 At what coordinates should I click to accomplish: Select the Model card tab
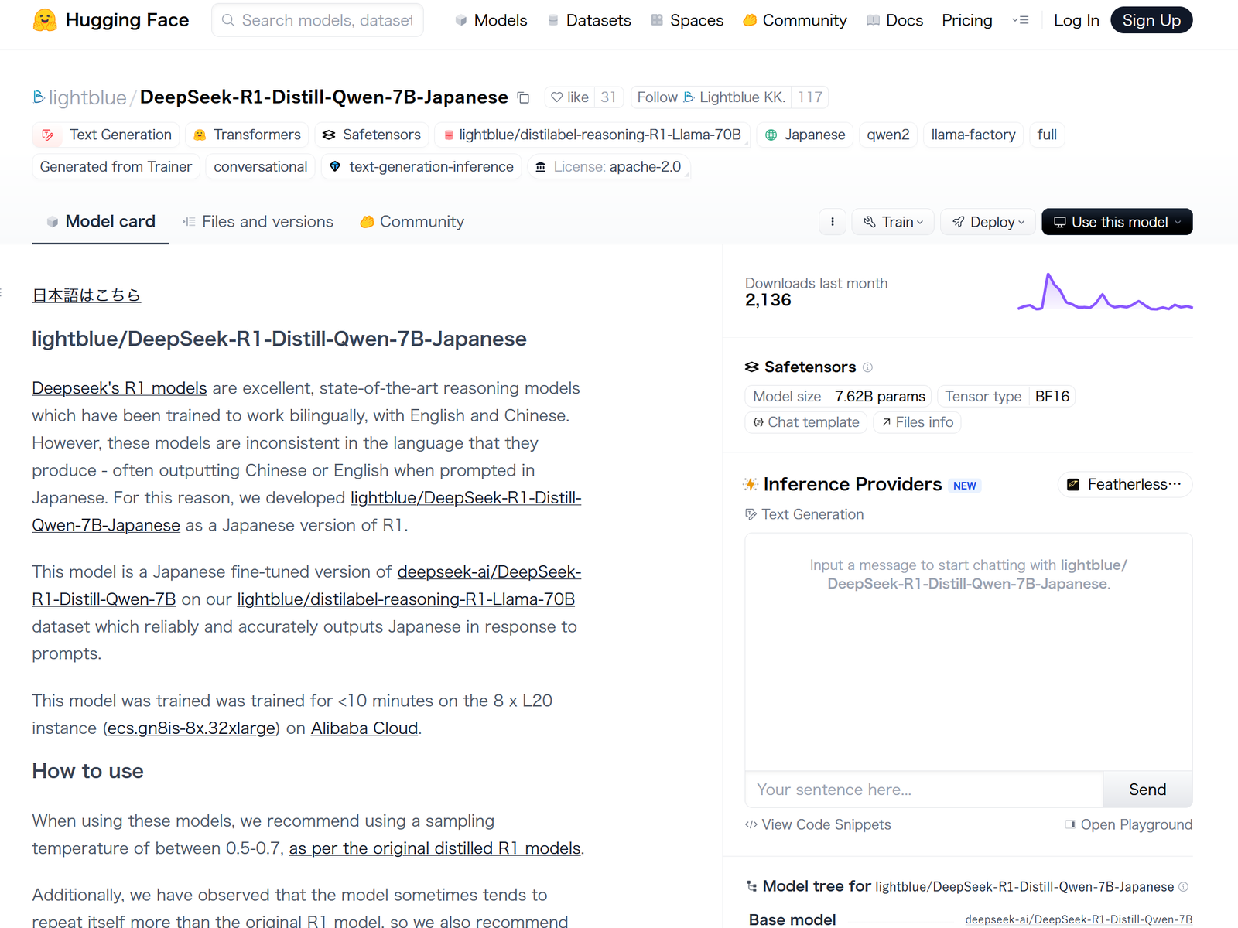tap(101, 222)
